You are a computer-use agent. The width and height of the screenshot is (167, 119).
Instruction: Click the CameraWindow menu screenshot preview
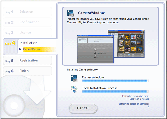pyautogui.click(x=95, y=49)
